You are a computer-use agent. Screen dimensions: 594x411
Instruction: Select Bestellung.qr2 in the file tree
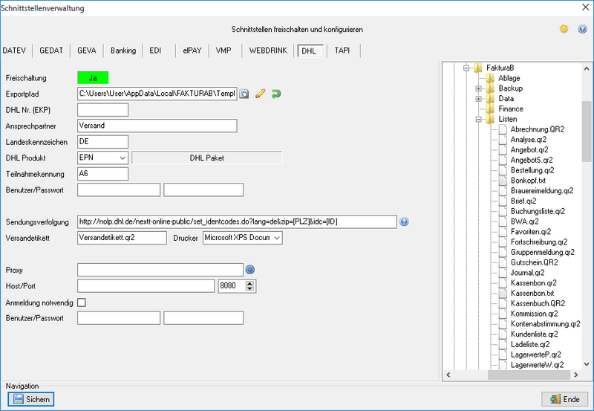tap(532, 170)
